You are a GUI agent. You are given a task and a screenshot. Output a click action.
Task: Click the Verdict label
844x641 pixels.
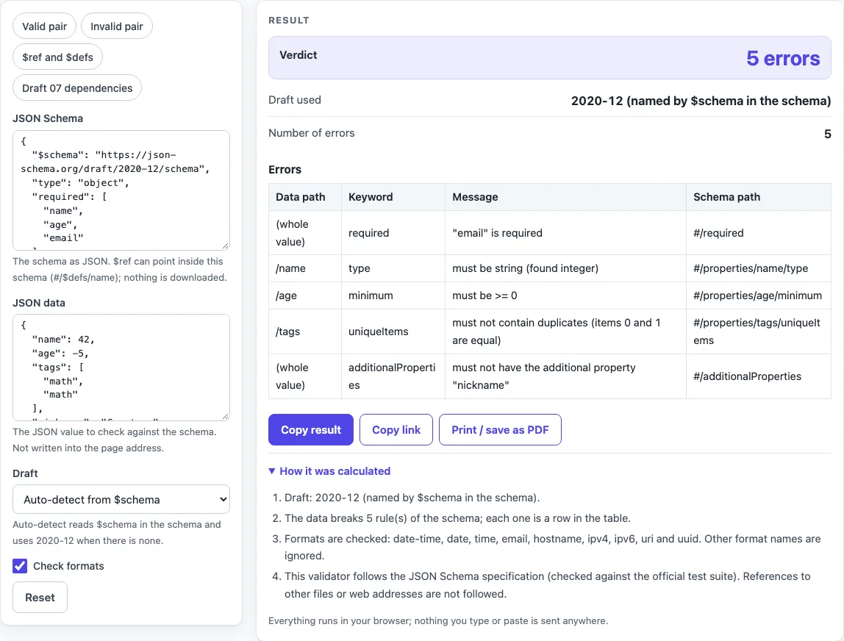pyautogui.click(x=298, y=55)
